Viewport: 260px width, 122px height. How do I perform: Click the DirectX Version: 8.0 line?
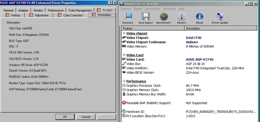coord(28,70)
